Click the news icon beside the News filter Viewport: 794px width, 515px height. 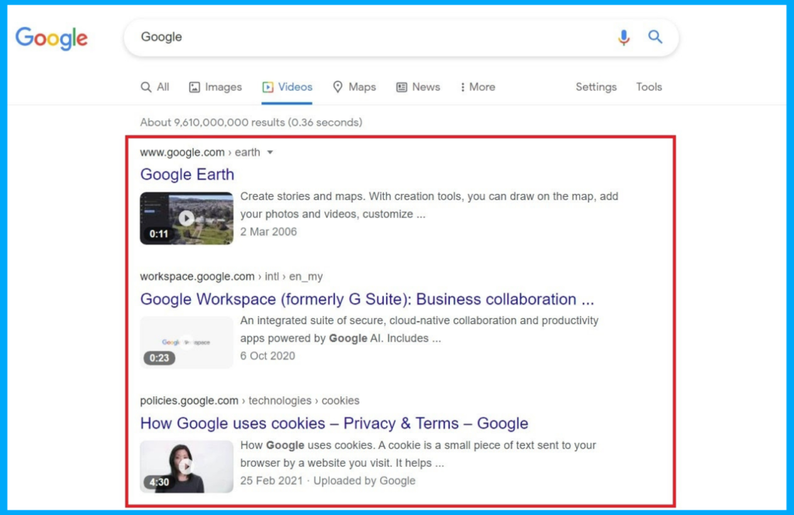click(402, 87)
